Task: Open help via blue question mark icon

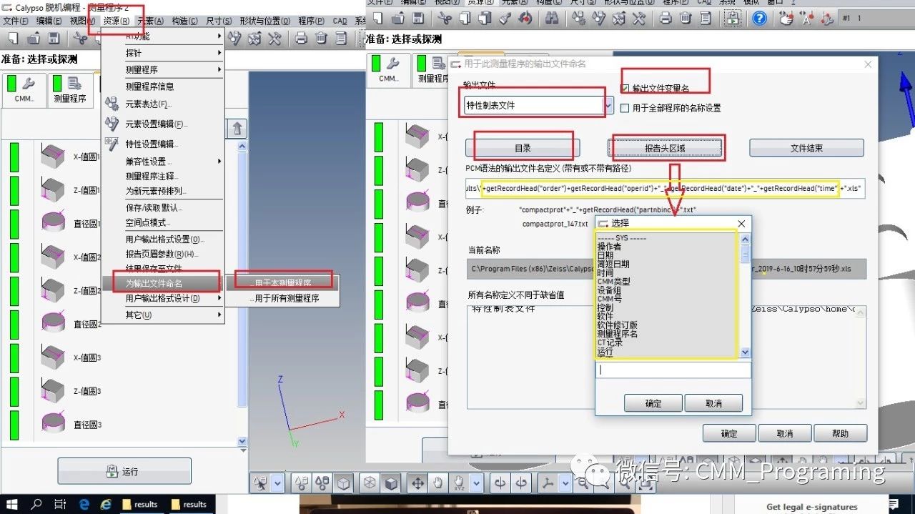Action: point(759,19)
